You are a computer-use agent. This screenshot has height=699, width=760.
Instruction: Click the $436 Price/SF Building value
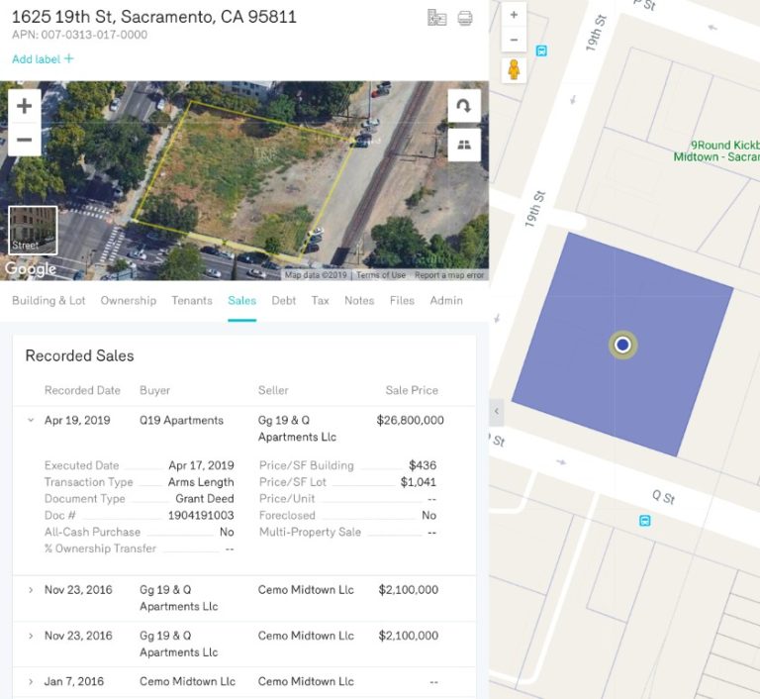[x=423, y=465]
